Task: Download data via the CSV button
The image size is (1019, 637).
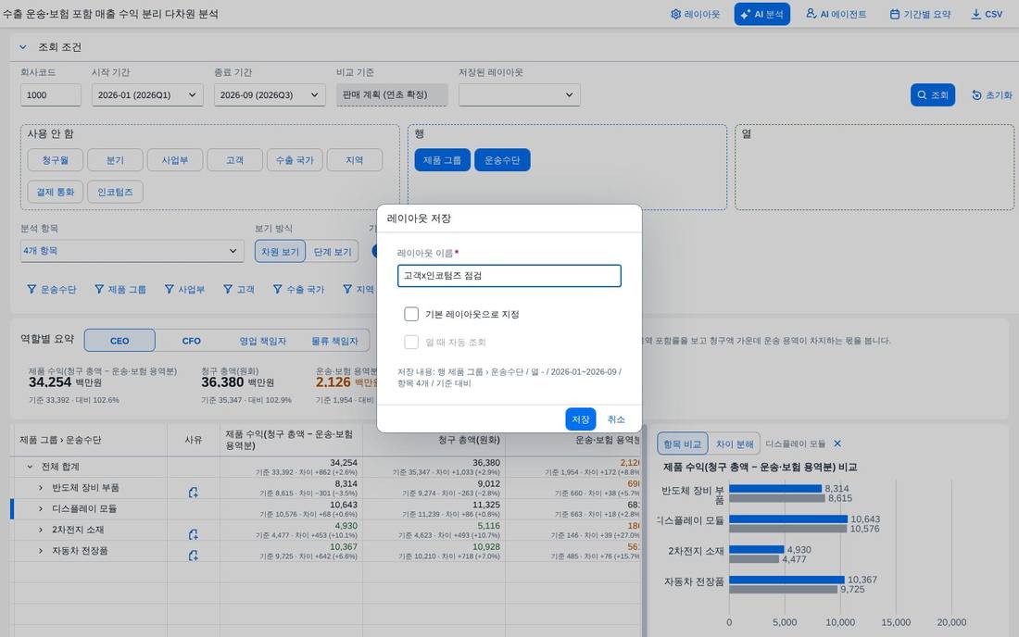Action: tap(987, 14)
